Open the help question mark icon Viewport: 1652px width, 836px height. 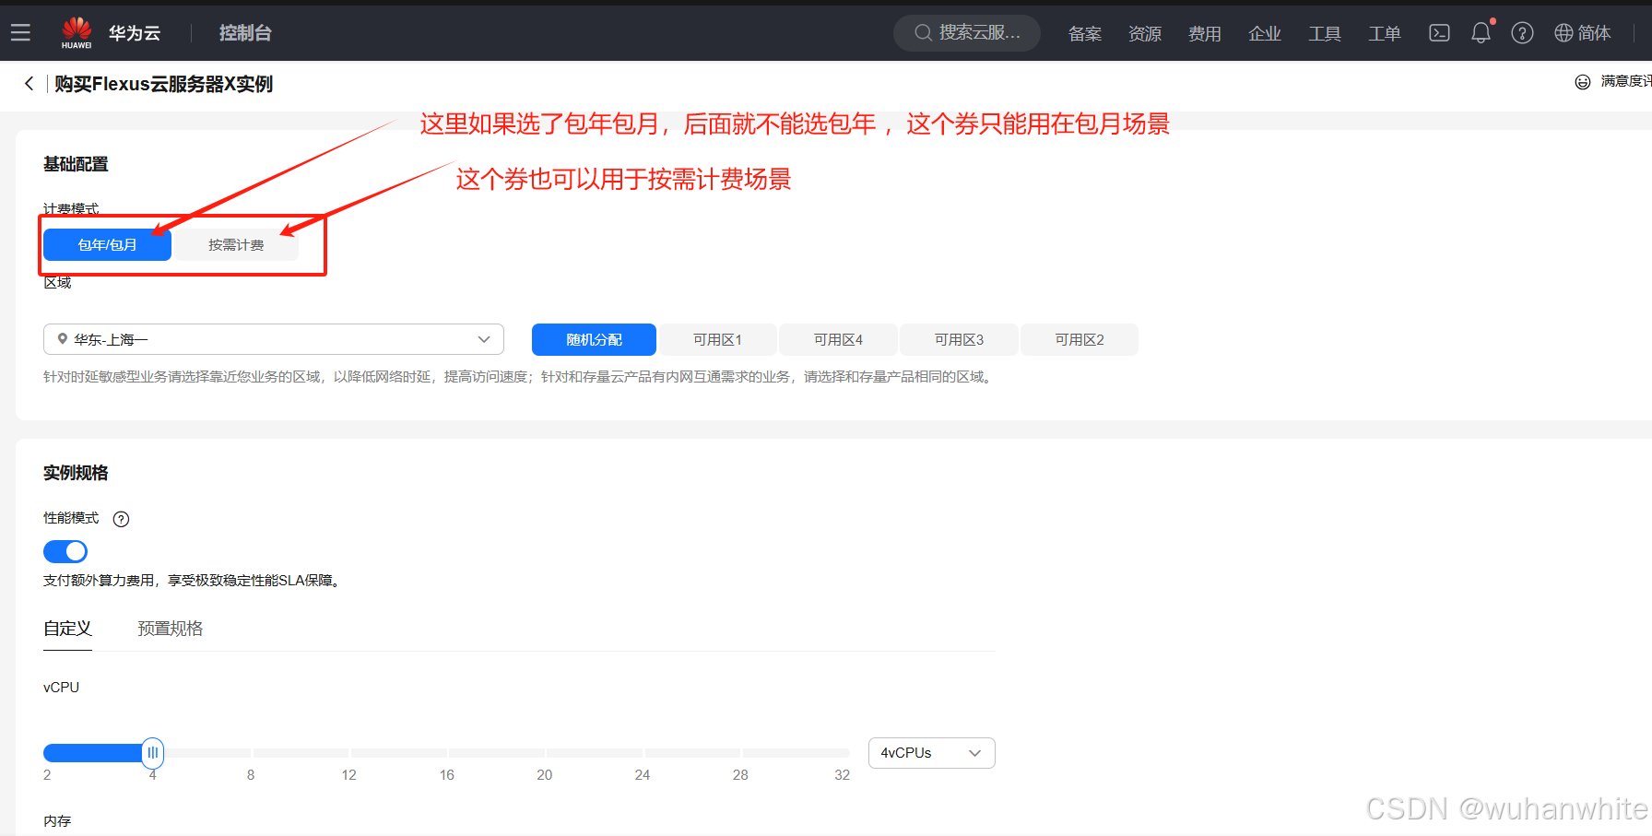(x=1522, y=33)
